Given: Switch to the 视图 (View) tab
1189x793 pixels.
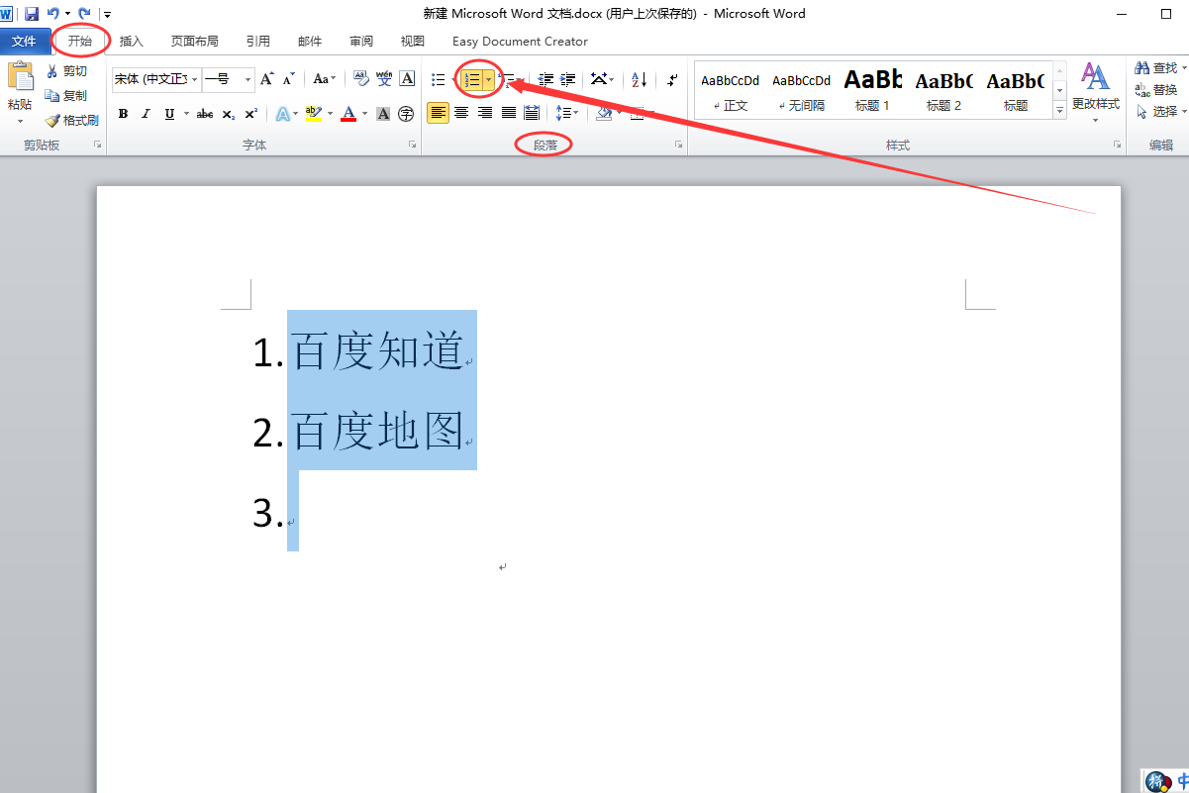Looking at the screenshot, I should [413, 41].
